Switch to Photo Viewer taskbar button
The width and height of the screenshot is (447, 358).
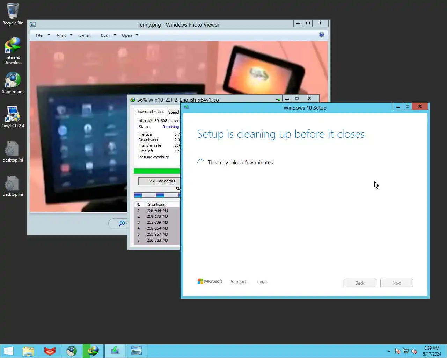click(136, 351)
